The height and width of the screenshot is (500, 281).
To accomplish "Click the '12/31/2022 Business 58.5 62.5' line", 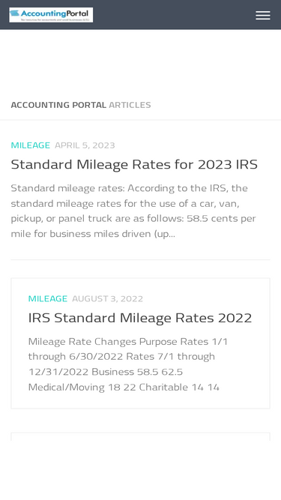I will [x=106, y=372].
